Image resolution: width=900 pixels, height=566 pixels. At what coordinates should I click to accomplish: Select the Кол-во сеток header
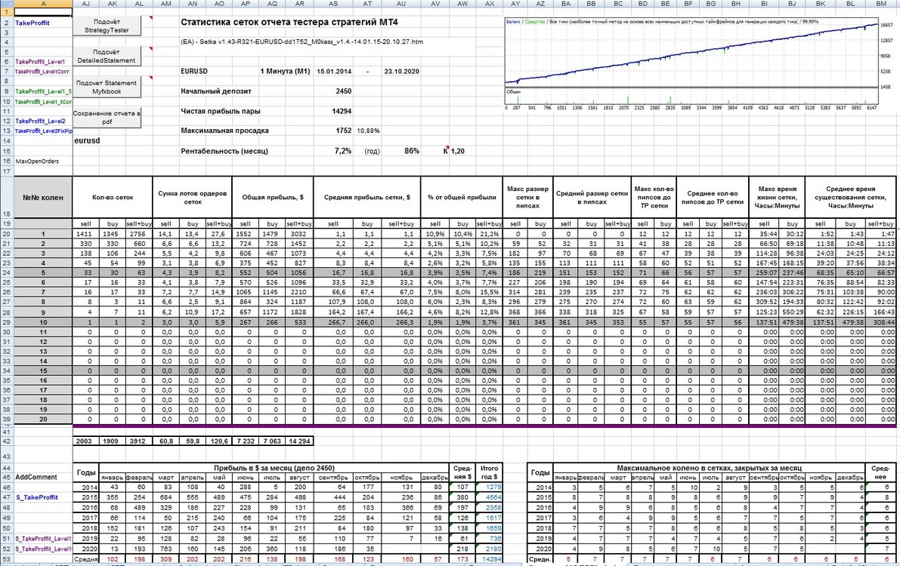113,197
